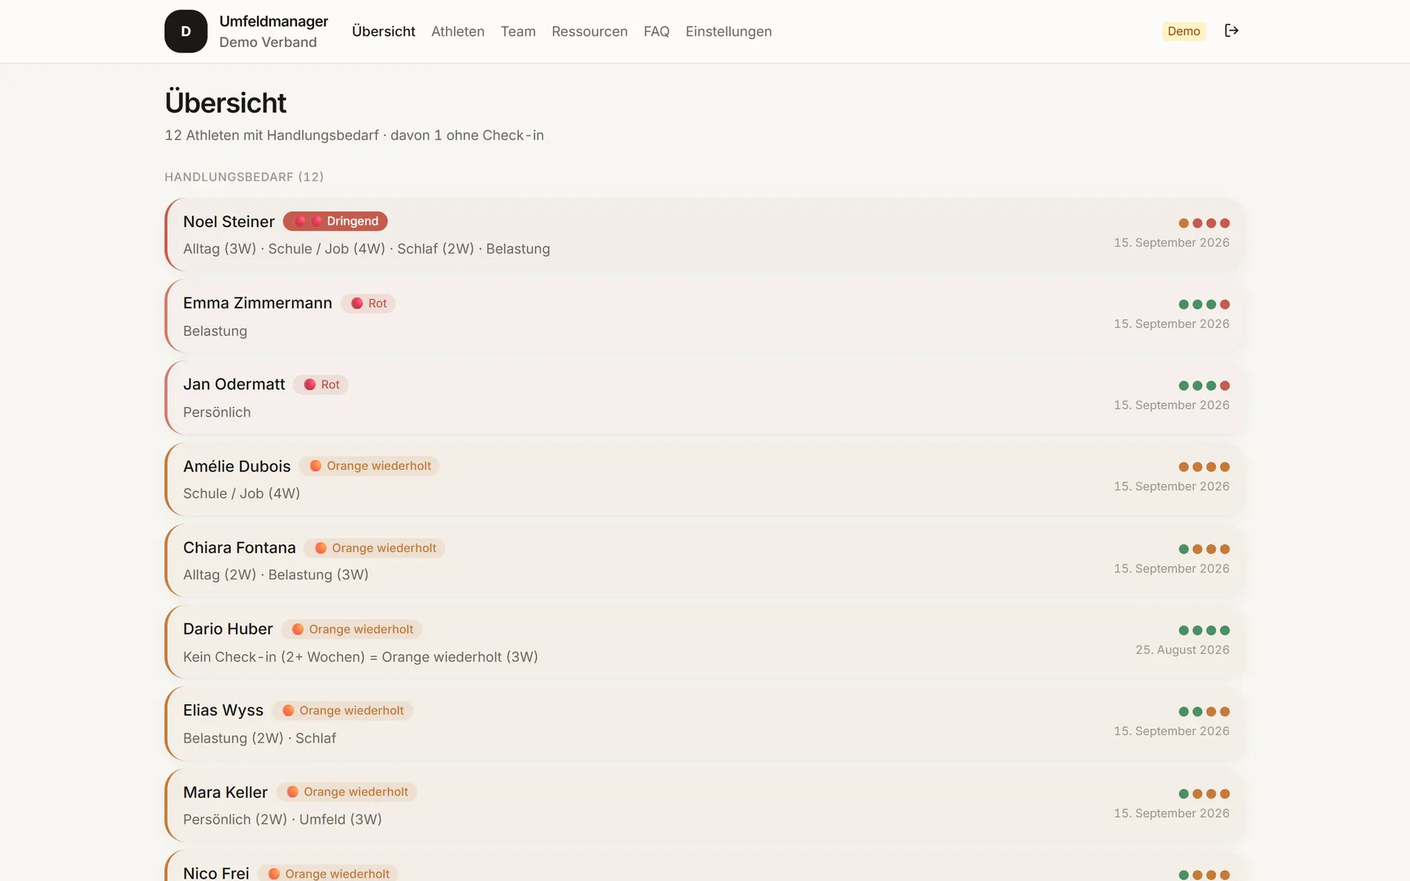This screenshot has height=881, width=1410.
Task: Click Dario Huber's Orange wiederholt badge
Action: (352, 629)
